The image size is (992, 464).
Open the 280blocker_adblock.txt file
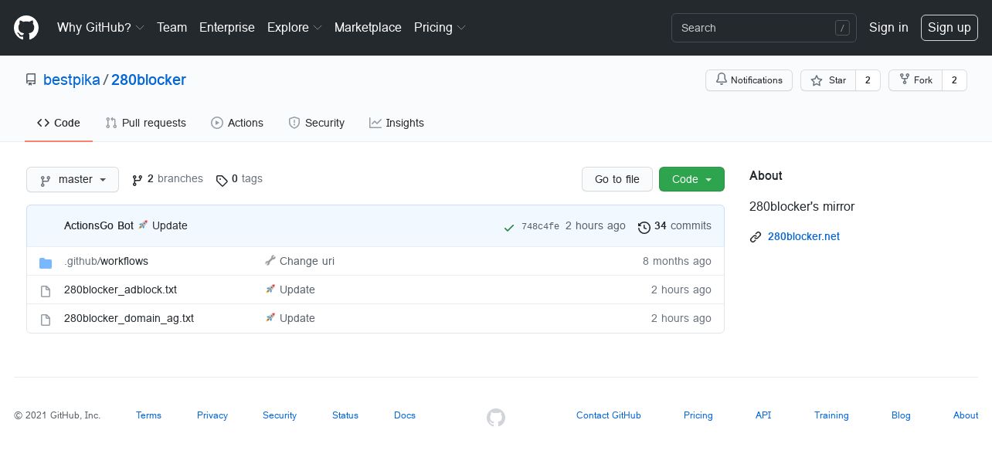coord(121,290)
